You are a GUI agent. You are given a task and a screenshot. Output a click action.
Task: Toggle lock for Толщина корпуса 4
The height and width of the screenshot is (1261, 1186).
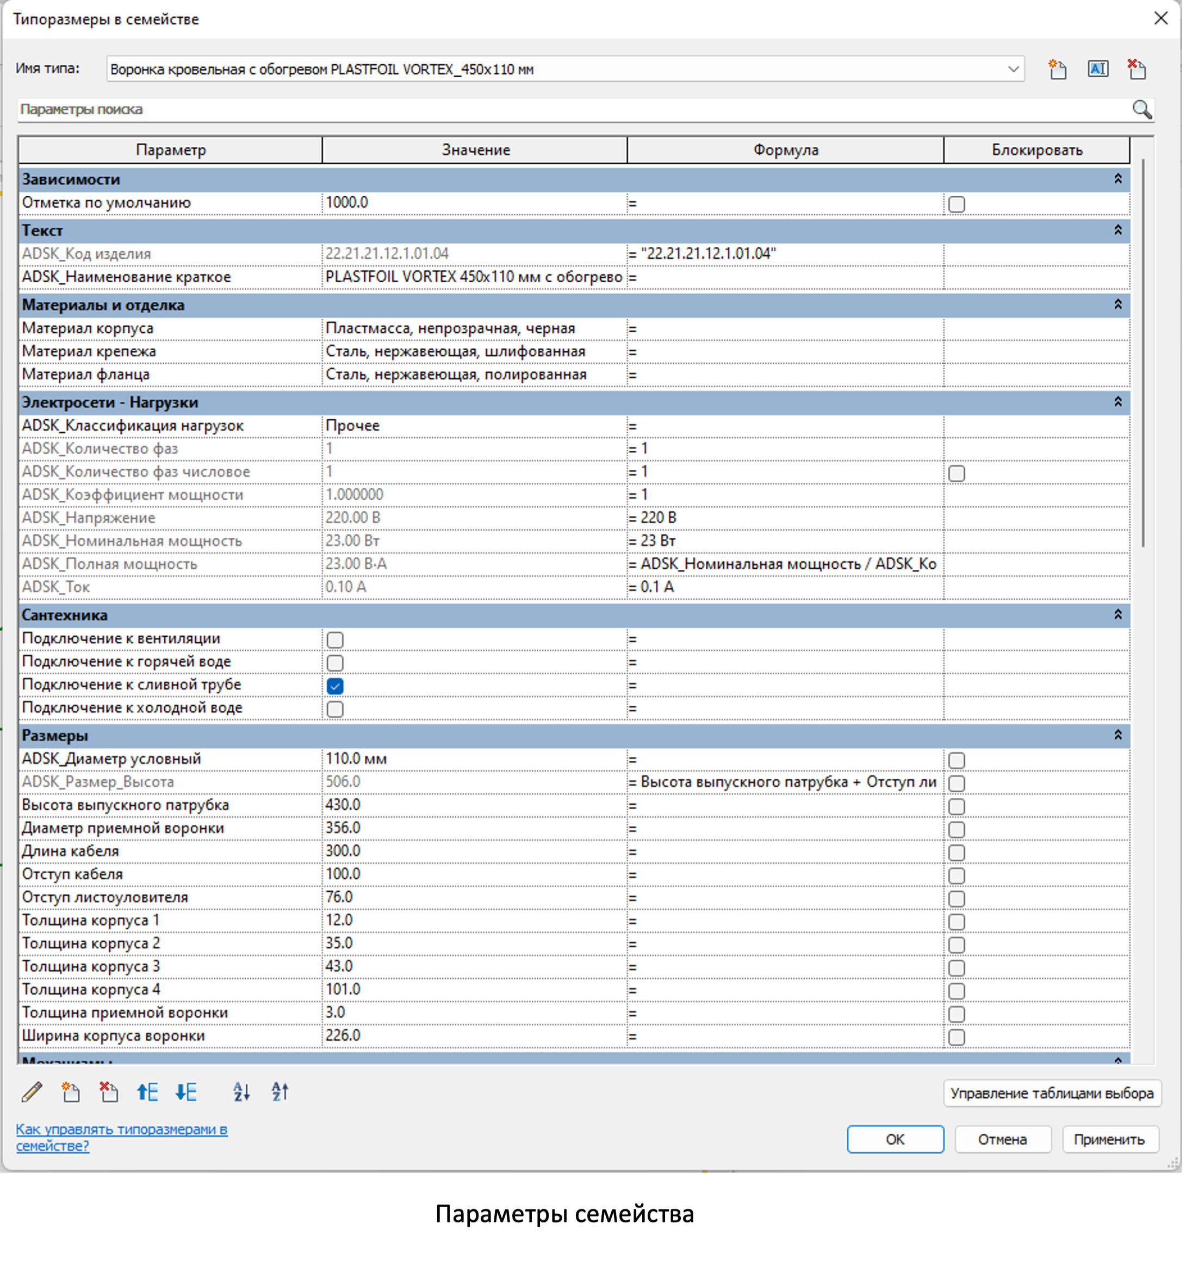tap(957, 991)
